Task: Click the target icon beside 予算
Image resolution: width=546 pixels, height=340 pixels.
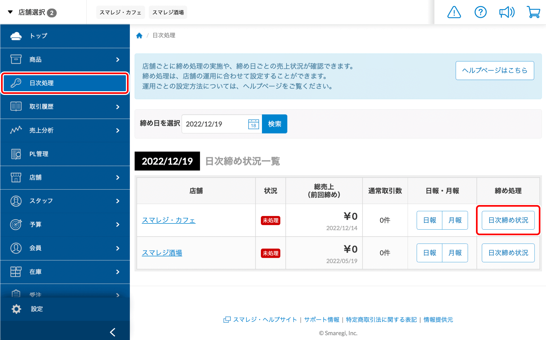Action: pyautogui.click(x=16, y=224)
